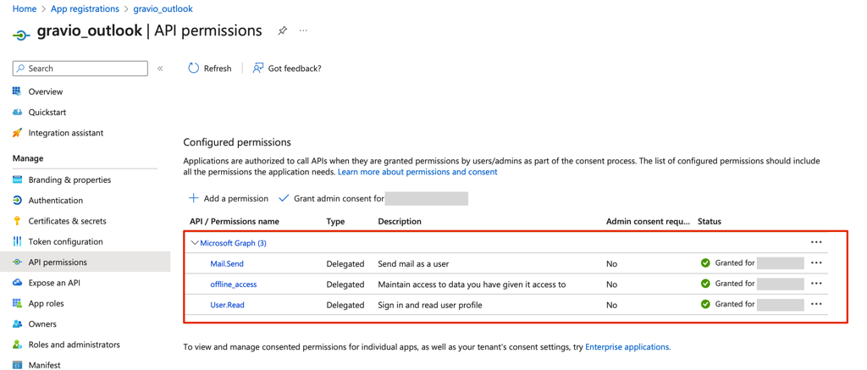Click the Expose an API cloud icon

(17, 283)
